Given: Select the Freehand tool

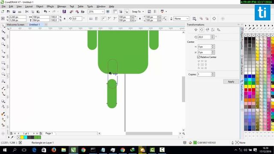Looking at the screenshot, I should point(3,51).
